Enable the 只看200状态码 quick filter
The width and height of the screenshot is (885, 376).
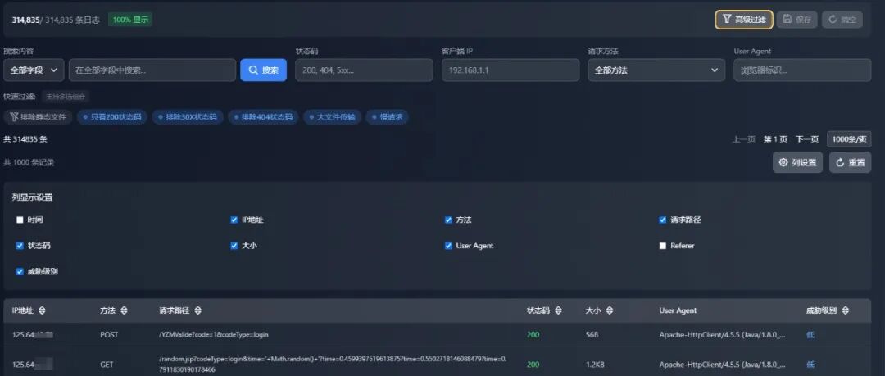tap(111, 117)
